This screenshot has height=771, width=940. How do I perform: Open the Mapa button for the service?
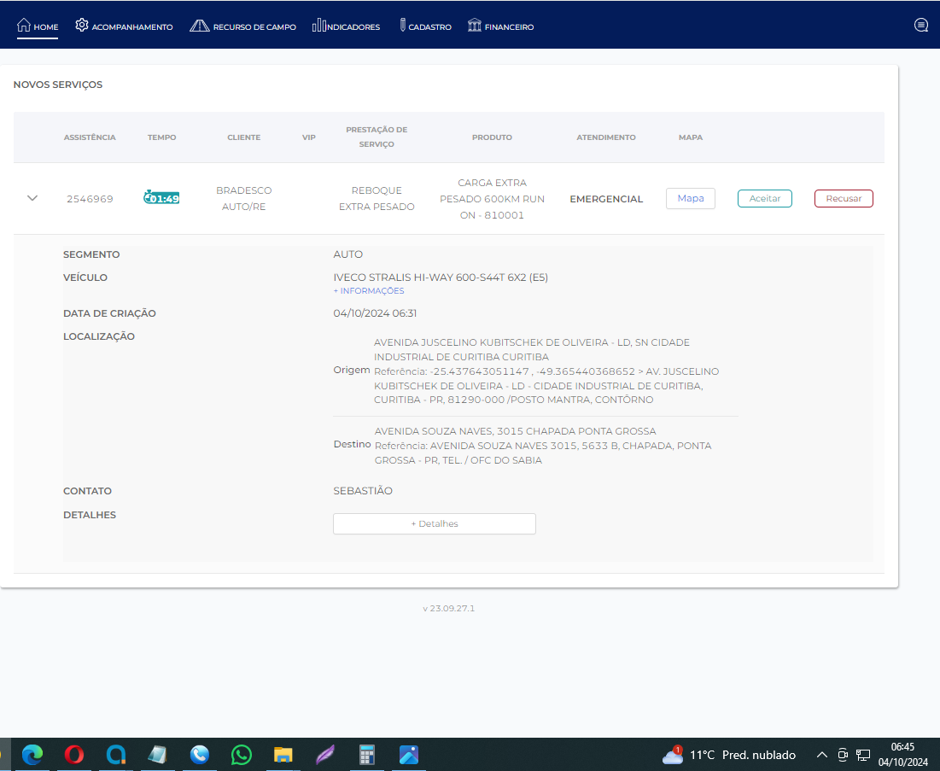pyautogui.click(x=690, y=198)
